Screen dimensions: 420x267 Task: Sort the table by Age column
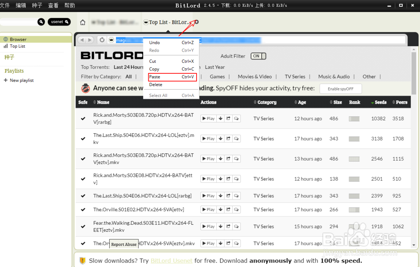300,102
